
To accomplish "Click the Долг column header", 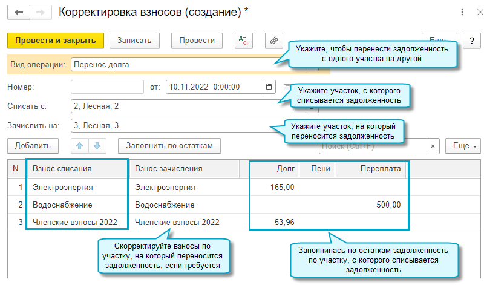I will (x=274, y=169).
